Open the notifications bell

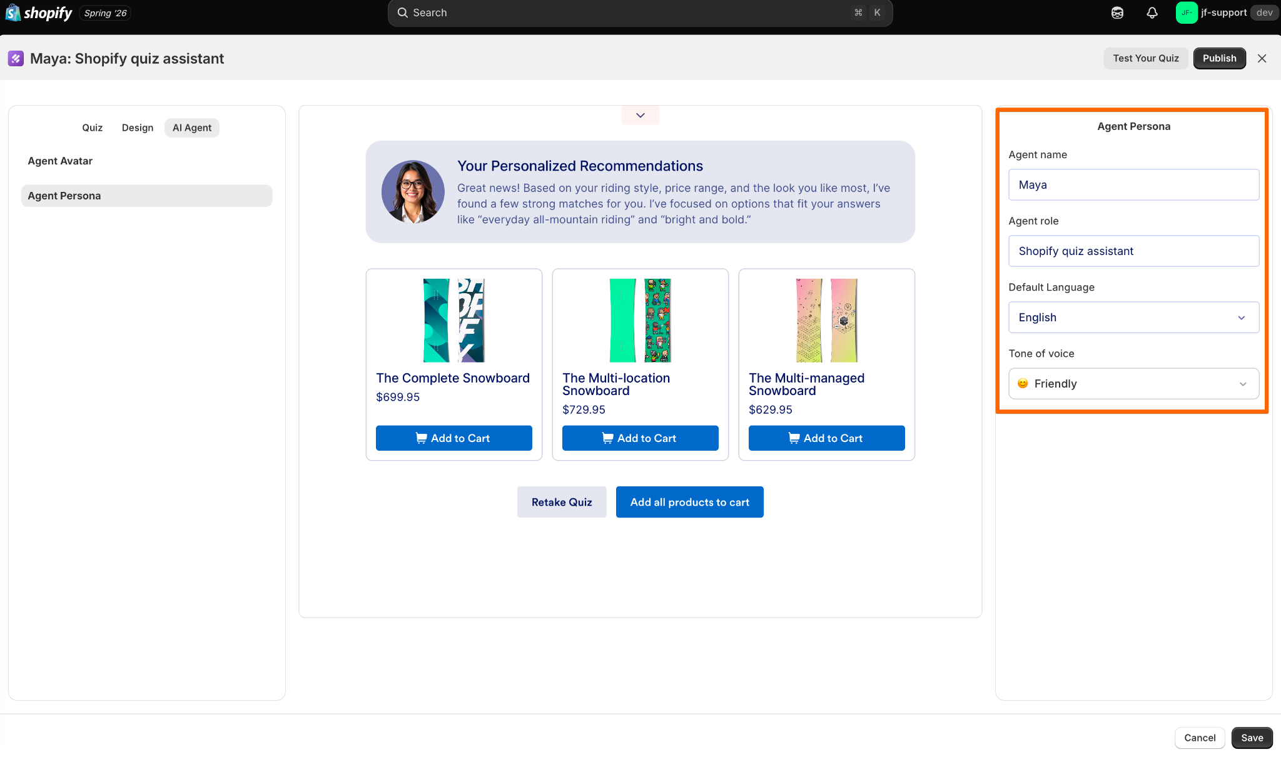[x=1152, y=13]
